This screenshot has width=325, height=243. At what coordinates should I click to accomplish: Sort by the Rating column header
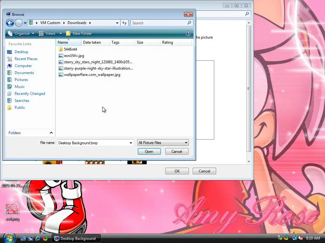click(176, 42)
